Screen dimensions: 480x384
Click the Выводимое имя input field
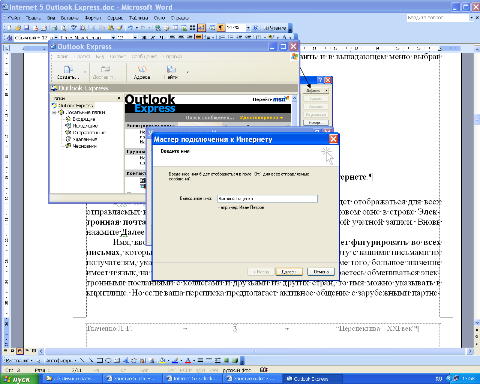[x=267, y=199]
